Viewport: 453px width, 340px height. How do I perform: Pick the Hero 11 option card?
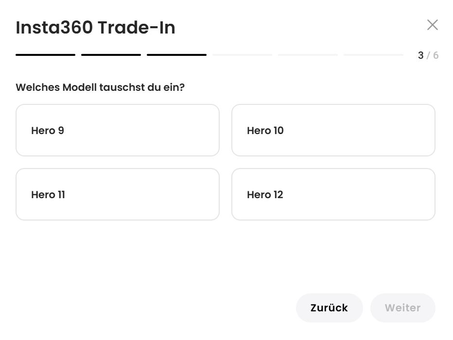point(118,194)
